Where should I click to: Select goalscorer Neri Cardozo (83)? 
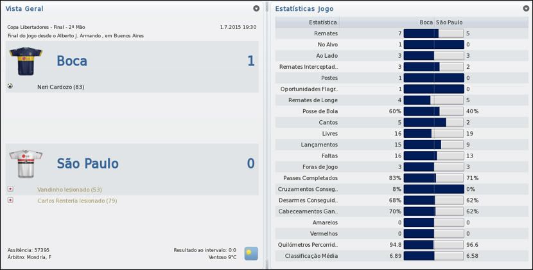[x=61, y=87]
